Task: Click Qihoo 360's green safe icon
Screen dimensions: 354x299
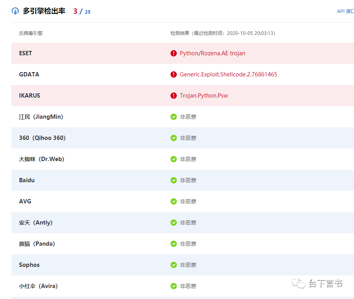Action: click(174, 138)
